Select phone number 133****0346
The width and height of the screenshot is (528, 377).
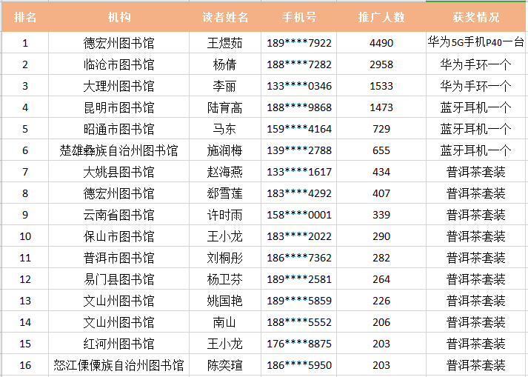299,86
